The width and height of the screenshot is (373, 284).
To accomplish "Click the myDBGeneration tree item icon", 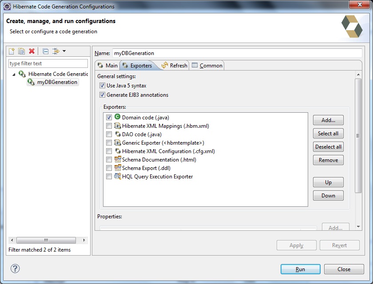I will click(x=31, y=82).
